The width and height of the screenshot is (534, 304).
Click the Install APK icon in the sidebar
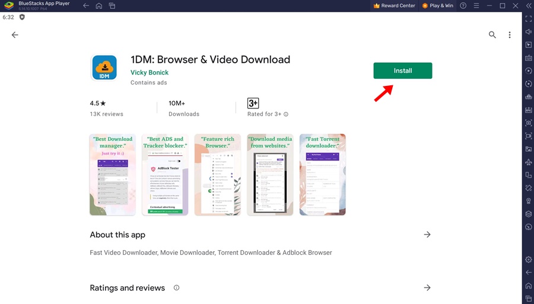[x=529, y=110]
